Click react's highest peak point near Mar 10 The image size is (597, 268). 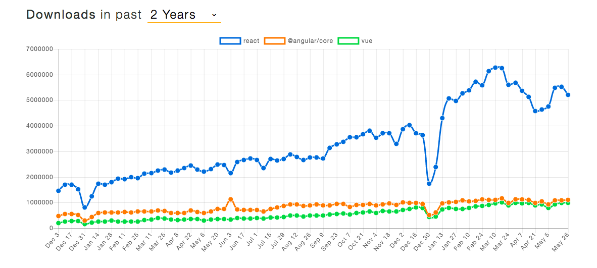(x=495, y=68)
